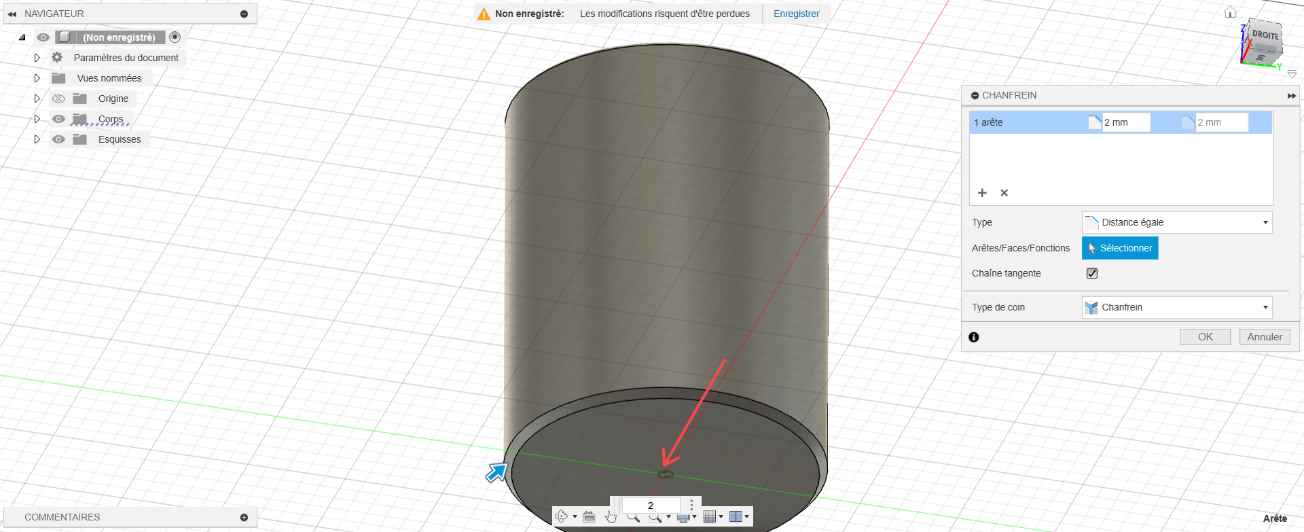Show the hidden Origine folder

(59, 99)
